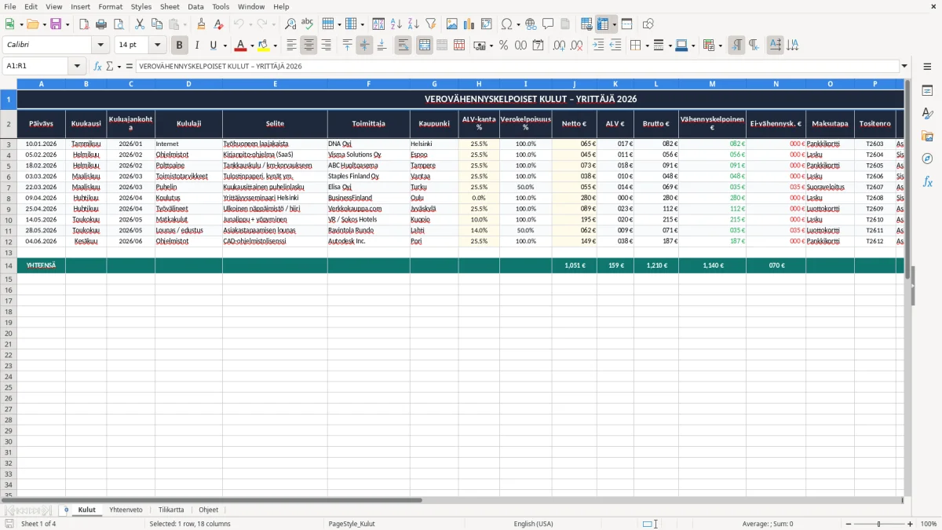Image resolution: width=942 pixels, height=530 pixels.
Task: Click the Print icon in toolbar
Action: pyautogui.click(x=101, y=24)
